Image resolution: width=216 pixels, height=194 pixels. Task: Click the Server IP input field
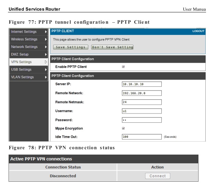point(142,84)
